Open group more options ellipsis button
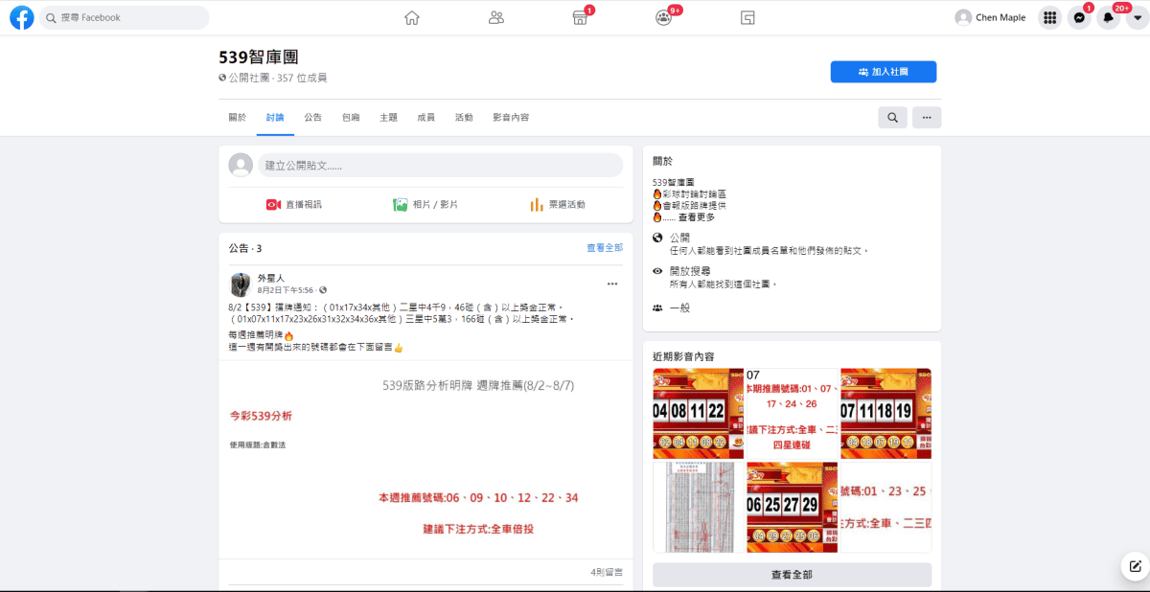 click(x=927, y=117)
